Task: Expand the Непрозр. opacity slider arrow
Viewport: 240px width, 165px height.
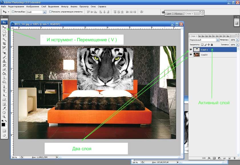Action: coord(238,40)
